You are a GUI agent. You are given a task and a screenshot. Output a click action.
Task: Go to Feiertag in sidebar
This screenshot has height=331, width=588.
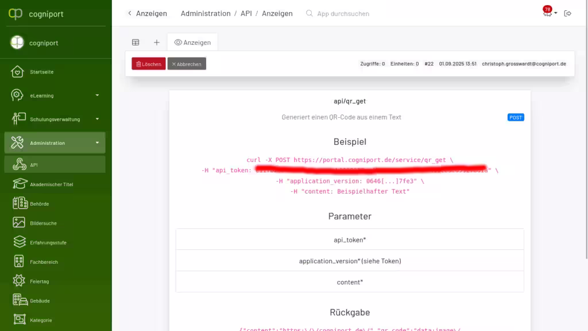[40, 282]
